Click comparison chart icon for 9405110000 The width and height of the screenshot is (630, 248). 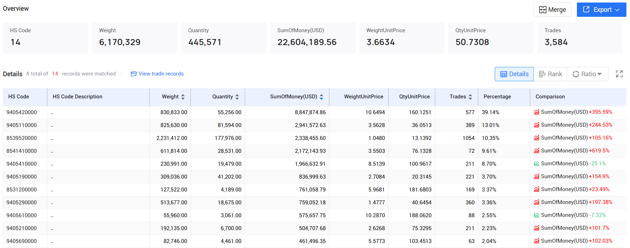point(537,125)
